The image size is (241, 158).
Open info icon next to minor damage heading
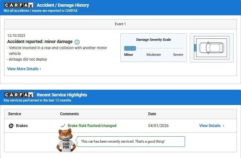(x=77, y=42)
